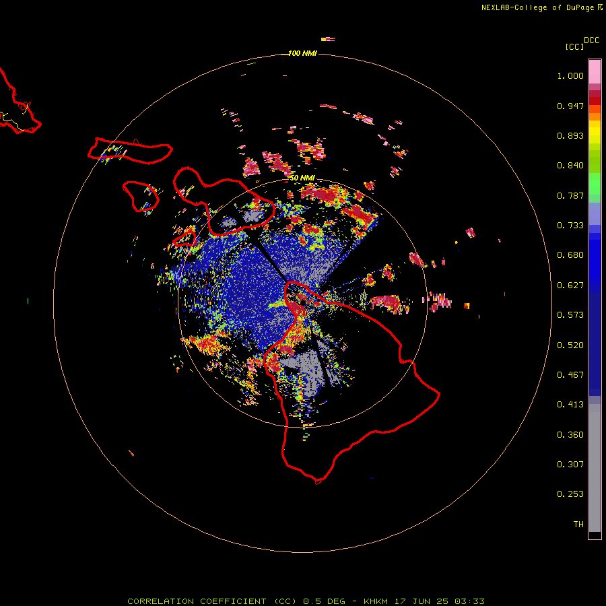
Task: Click the 0.413 legend value
Action: [x=570, y=405]
